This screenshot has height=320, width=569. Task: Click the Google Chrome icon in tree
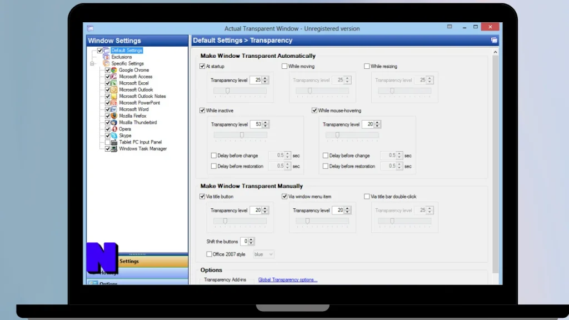tap(114, 70)
